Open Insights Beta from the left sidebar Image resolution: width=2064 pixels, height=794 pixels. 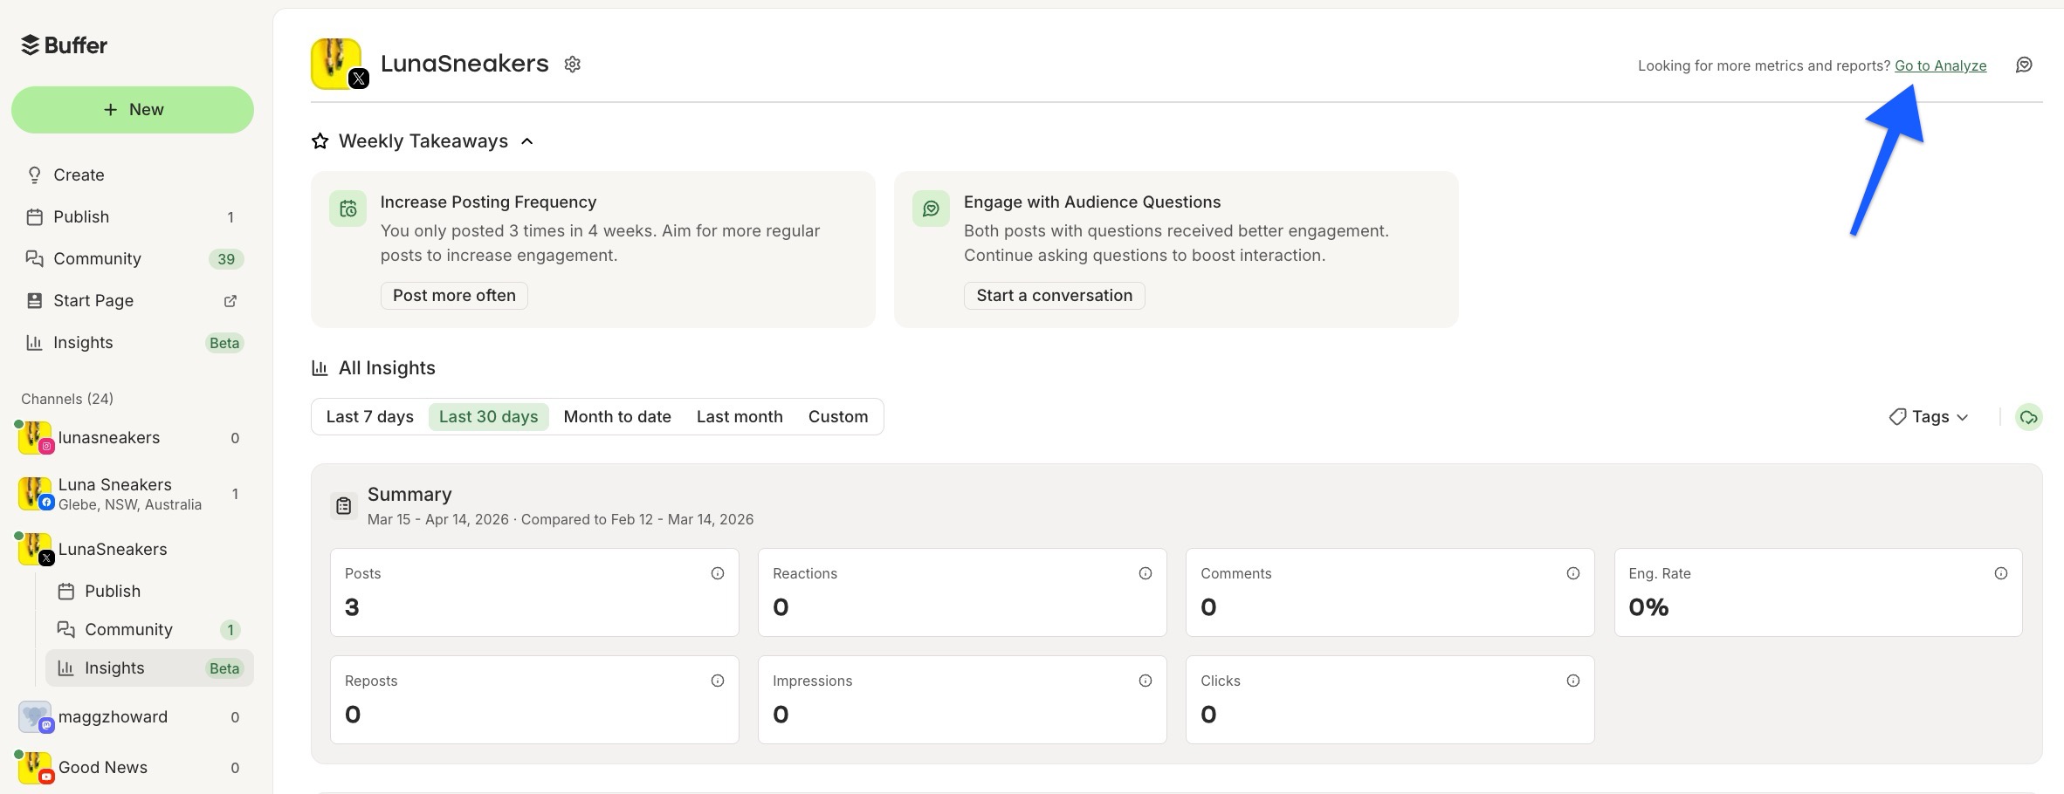click(x=83, y=342)
